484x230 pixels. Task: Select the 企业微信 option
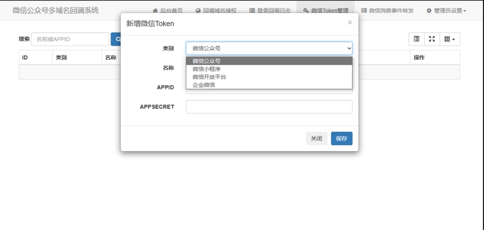269,85
